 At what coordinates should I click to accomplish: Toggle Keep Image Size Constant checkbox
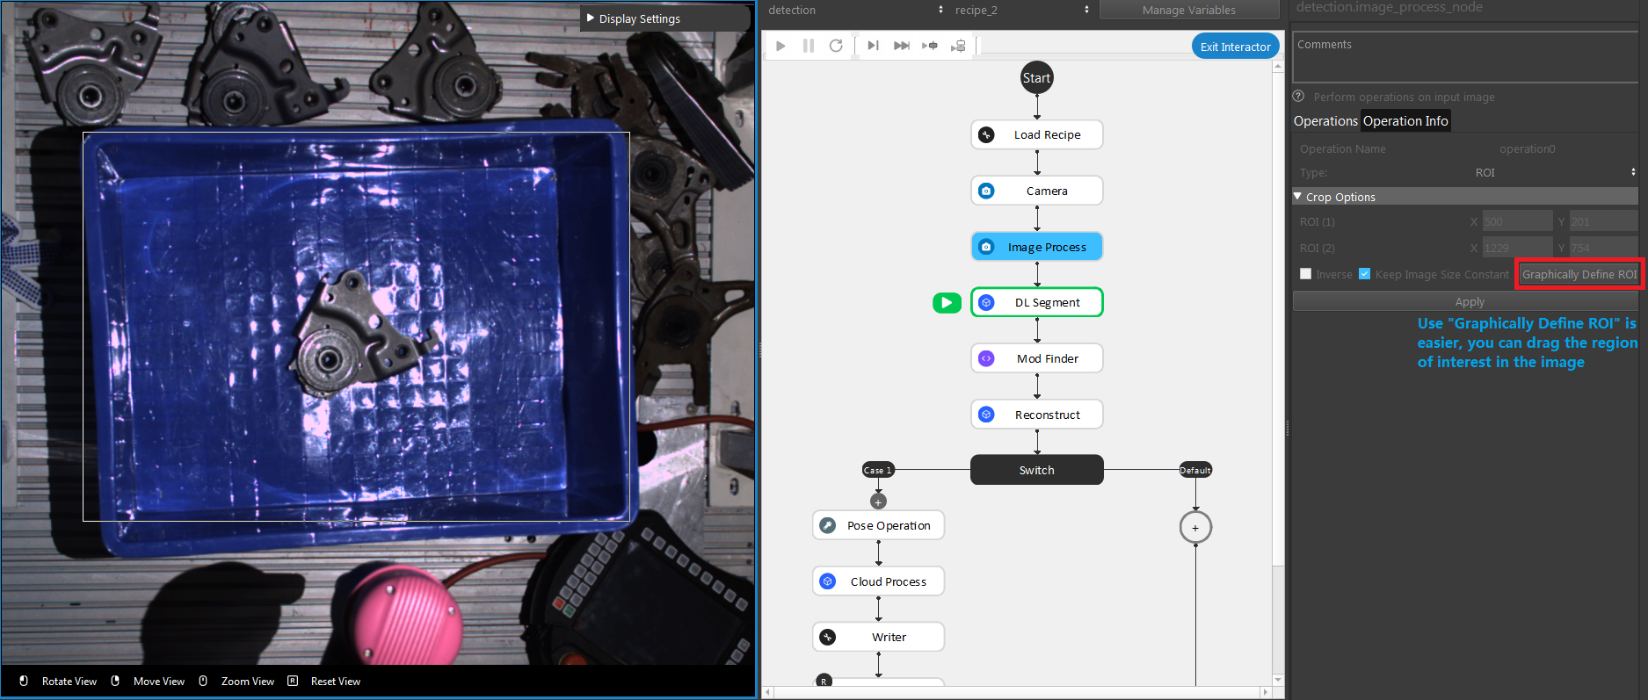pyautogui.click(x=1364, y=274)
